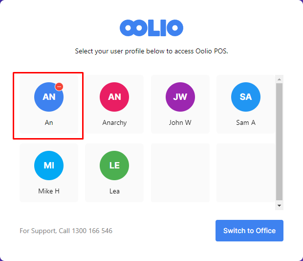Click the Anarchy profile label
Viewport: 303px width, 261px height.
(x=114, y=123)
